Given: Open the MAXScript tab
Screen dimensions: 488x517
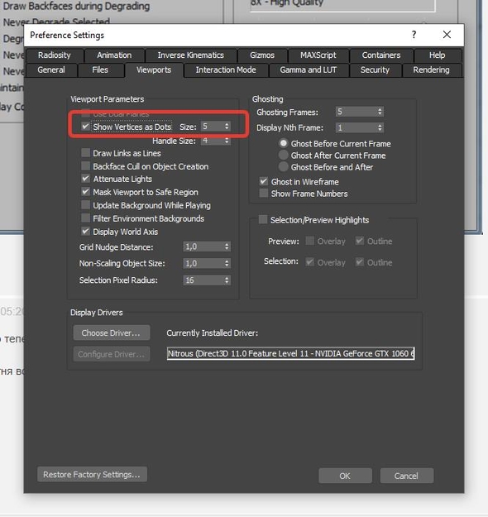Looking at the screenshot, I should [x=318, y=55].
